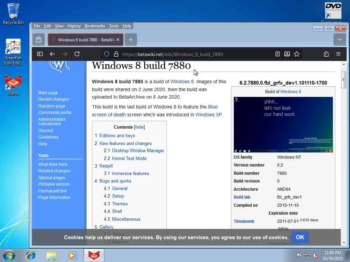This screenshot has width=350, height=262.
Task: Open the Firefox View tab icon
Action: (x=39, y=40)
